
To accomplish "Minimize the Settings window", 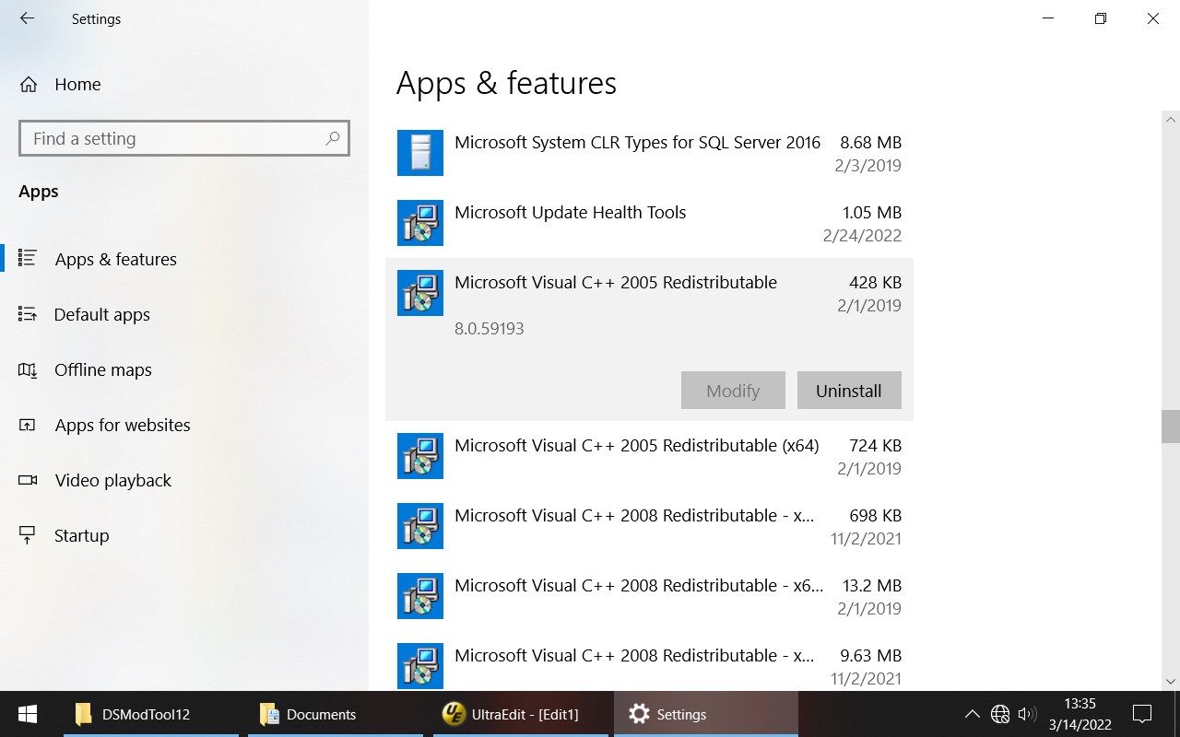I will [x=1048, y=18].
